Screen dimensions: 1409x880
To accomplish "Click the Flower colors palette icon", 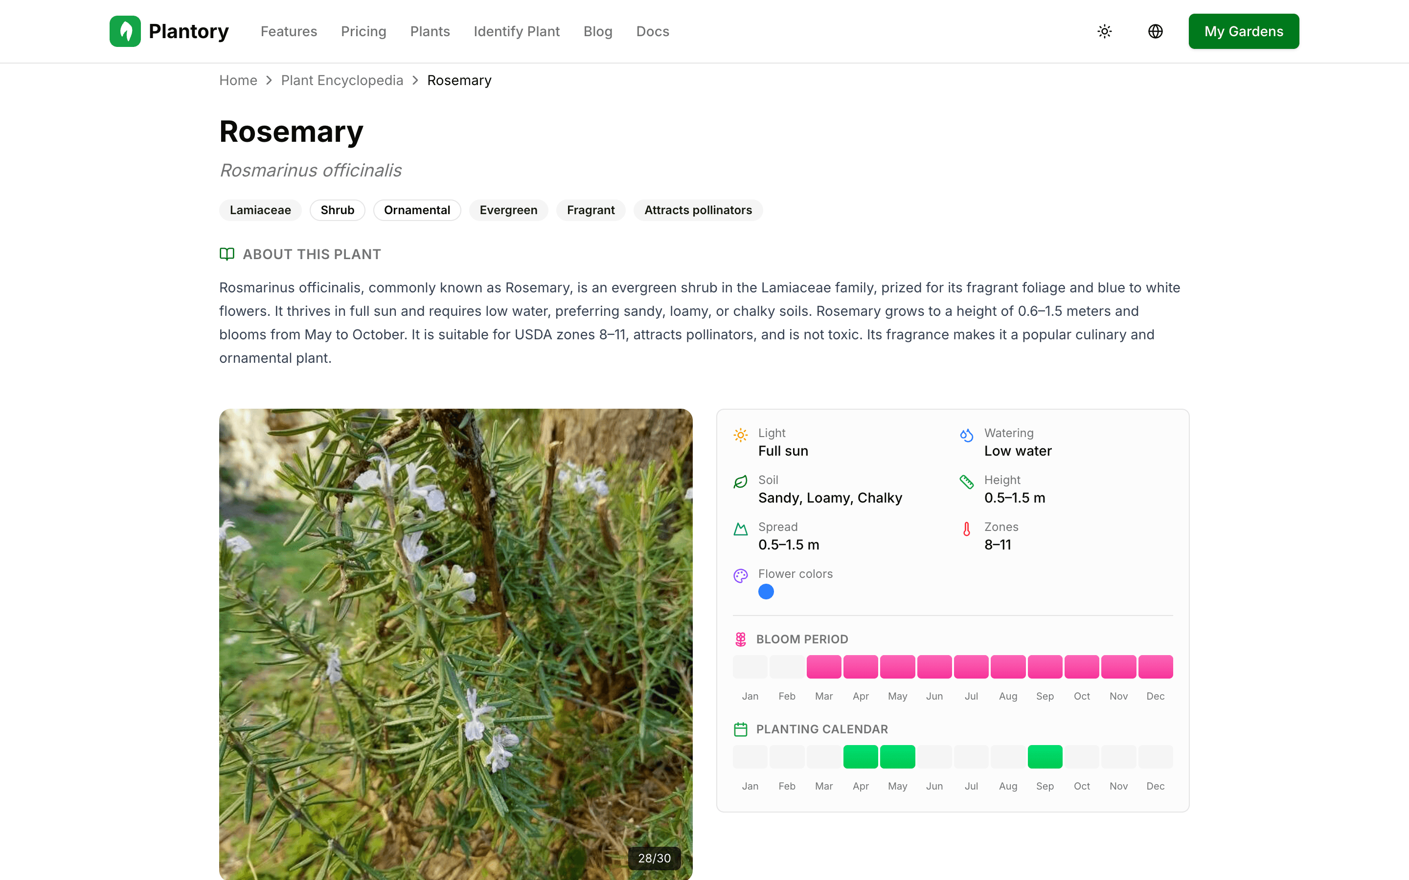I will click(740, 575).
